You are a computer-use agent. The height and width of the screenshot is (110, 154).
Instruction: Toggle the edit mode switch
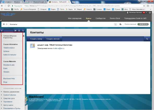143,24
